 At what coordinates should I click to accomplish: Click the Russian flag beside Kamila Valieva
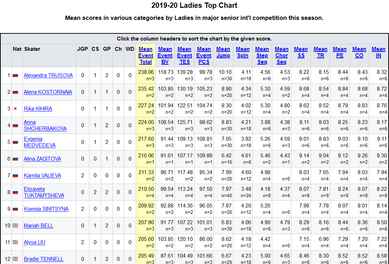click(x=15, y=176)
